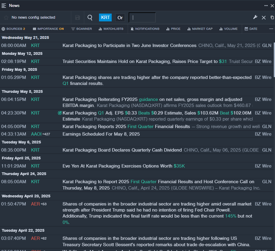Open headline about Scott Bessent's trade de-escalation remarks

[x=156, y=242]
